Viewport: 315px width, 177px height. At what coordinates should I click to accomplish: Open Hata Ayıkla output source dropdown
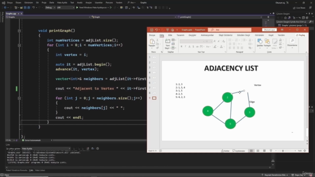(x=46, y=148)
